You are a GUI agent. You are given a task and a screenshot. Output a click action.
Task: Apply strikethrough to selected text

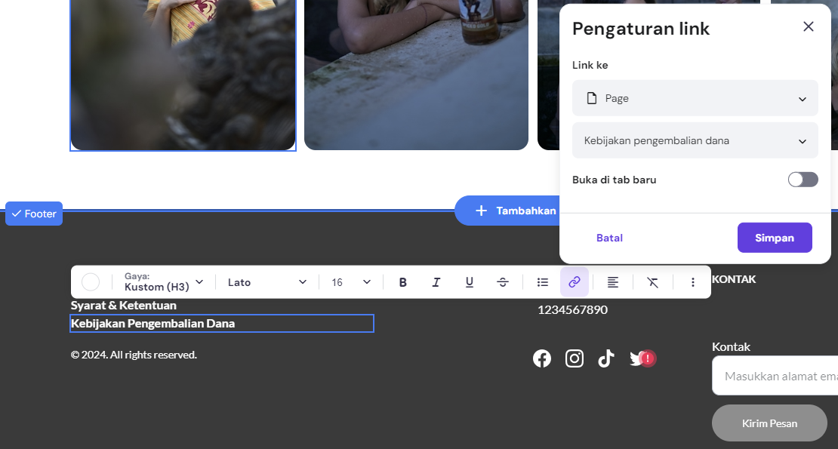[x=502, y=282]
